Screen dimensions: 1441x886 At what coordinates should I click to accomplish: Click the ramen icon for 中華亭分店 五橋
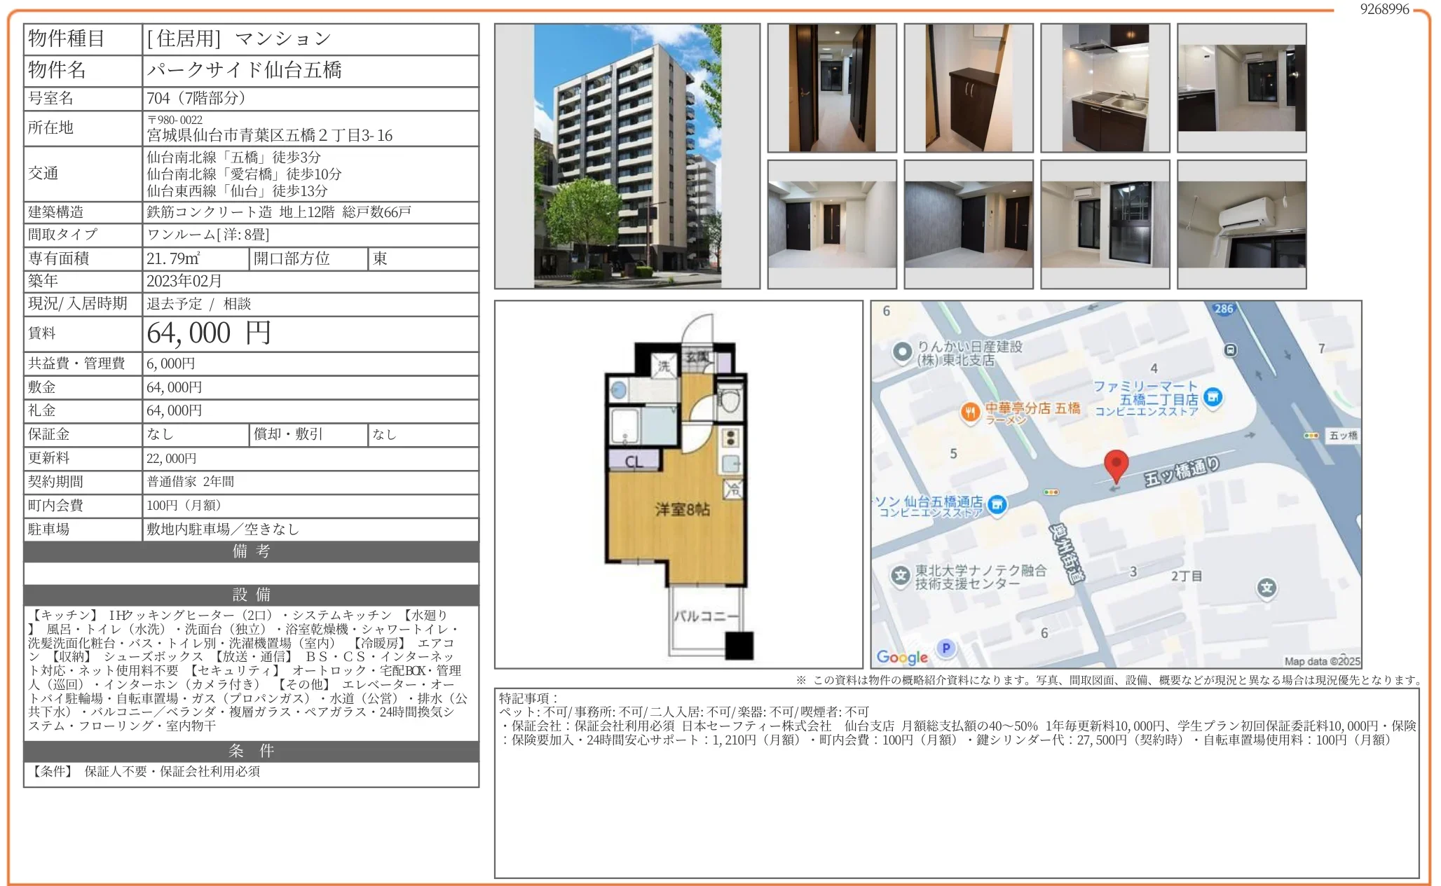(970, 413)
